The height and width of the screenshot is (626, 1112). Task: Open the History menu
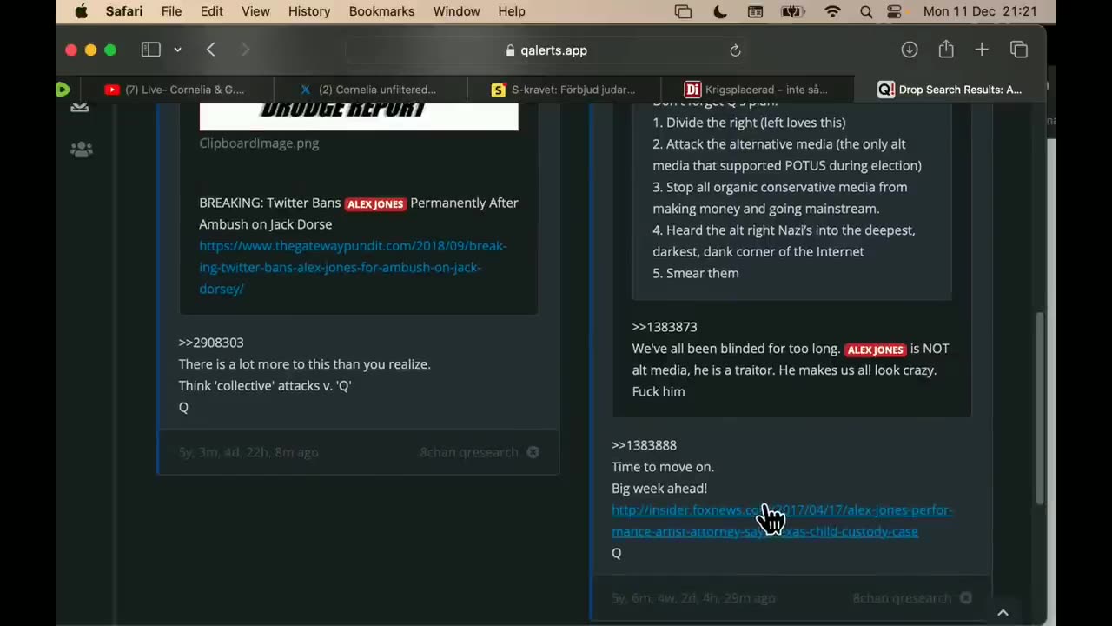click(309, 11)
